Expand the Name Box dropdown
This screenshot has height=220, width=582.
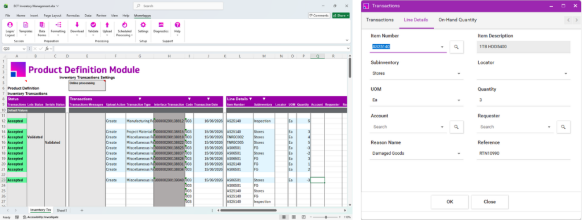pyautogui.click(x=24, y=49)
